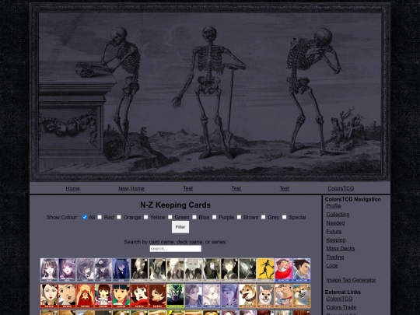
Task: Click the ColorsTCG Navigation sidebar heading
Action: click(353, 199)
